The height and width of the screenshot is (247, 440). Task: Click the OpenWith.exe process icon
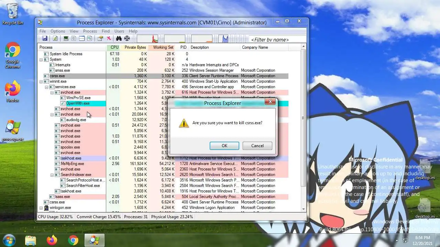[63, 103]
